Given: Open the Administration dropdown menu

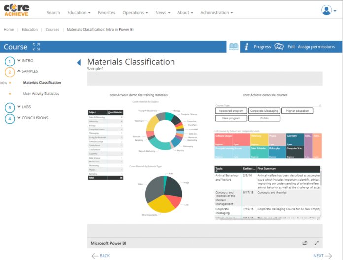Looking at the screenshot, I should point(216,13).
